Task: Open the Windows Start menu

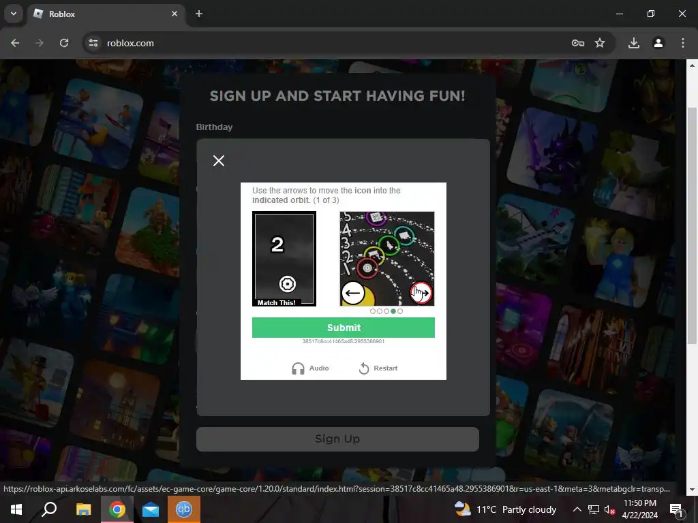Action: pyautogui.click(x=16, y=509)
